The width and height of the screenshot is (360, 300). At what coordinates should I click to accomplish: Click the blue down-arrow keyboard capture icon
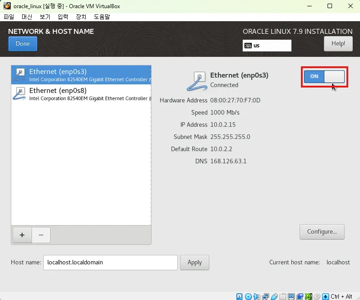325,296
